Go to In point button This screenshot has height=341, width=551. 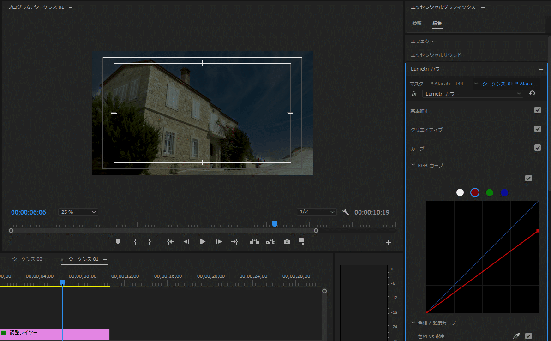click(x=170, y=242)
